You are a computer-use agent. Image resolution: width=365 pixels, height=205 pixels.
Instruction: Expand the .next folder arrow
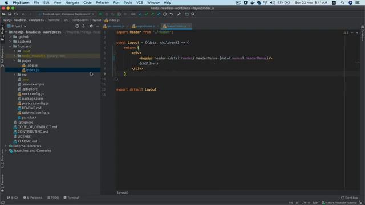coord(14,51)
